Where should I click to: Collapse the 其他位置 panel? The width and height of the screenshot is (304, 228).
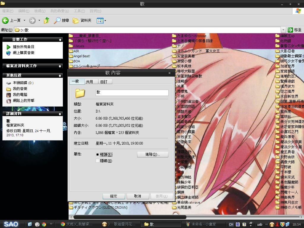(x=60, y=76)
